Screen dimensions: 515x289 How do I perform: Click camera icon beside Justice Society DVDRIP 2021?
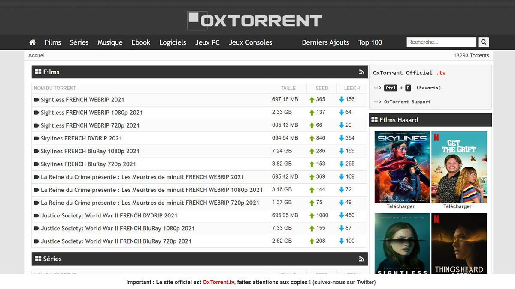pos(36,215)
